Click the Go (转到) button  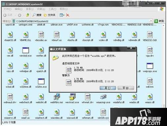(x=159, y=21)
